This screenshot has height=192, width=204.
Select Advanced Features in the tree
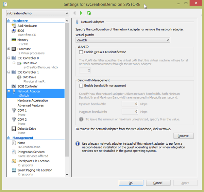[x=31, y=105]
